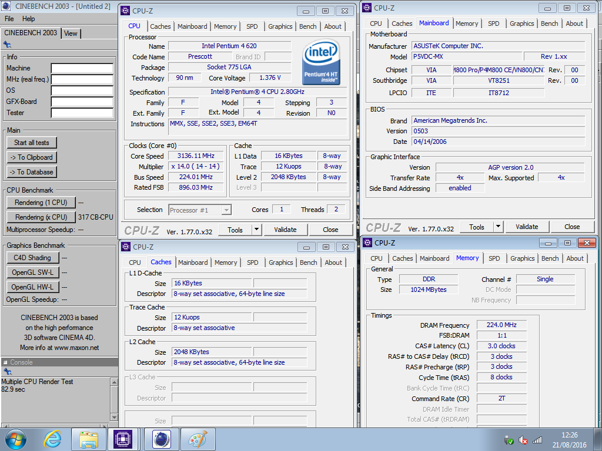Click the Tools button in the CPU tab window
This screenshot has width=602, height=451.
235,230
